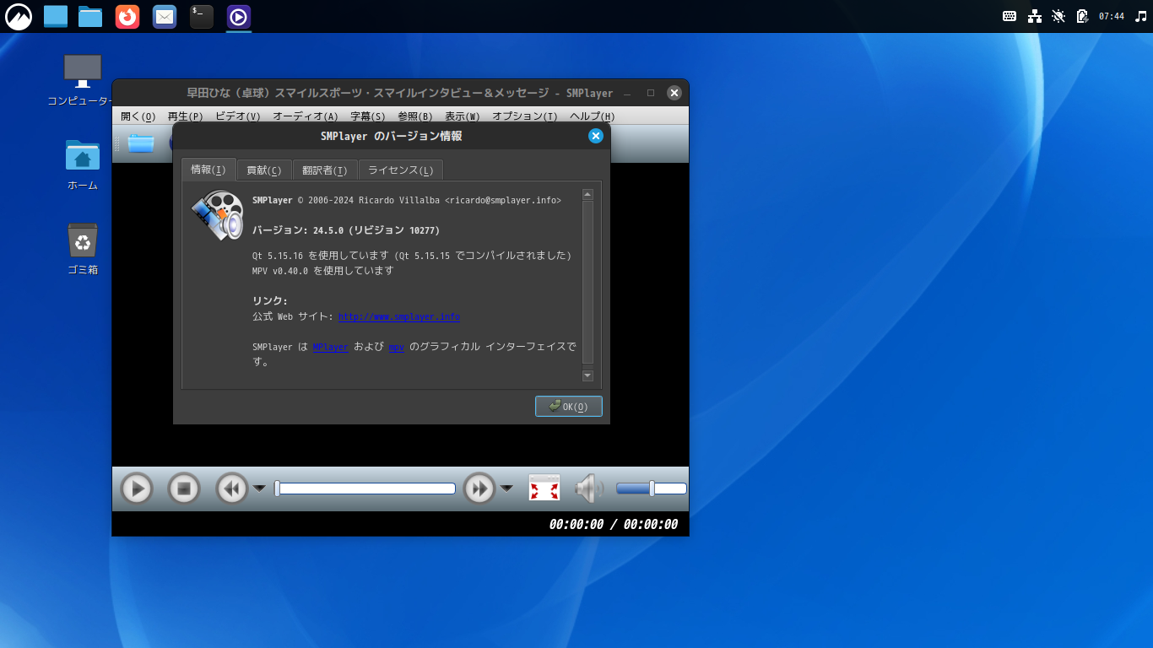The height and width of the screenshot is (648, 1153).
Task: Launch the Firefox browser from the panel
Action: pos(127,16)
